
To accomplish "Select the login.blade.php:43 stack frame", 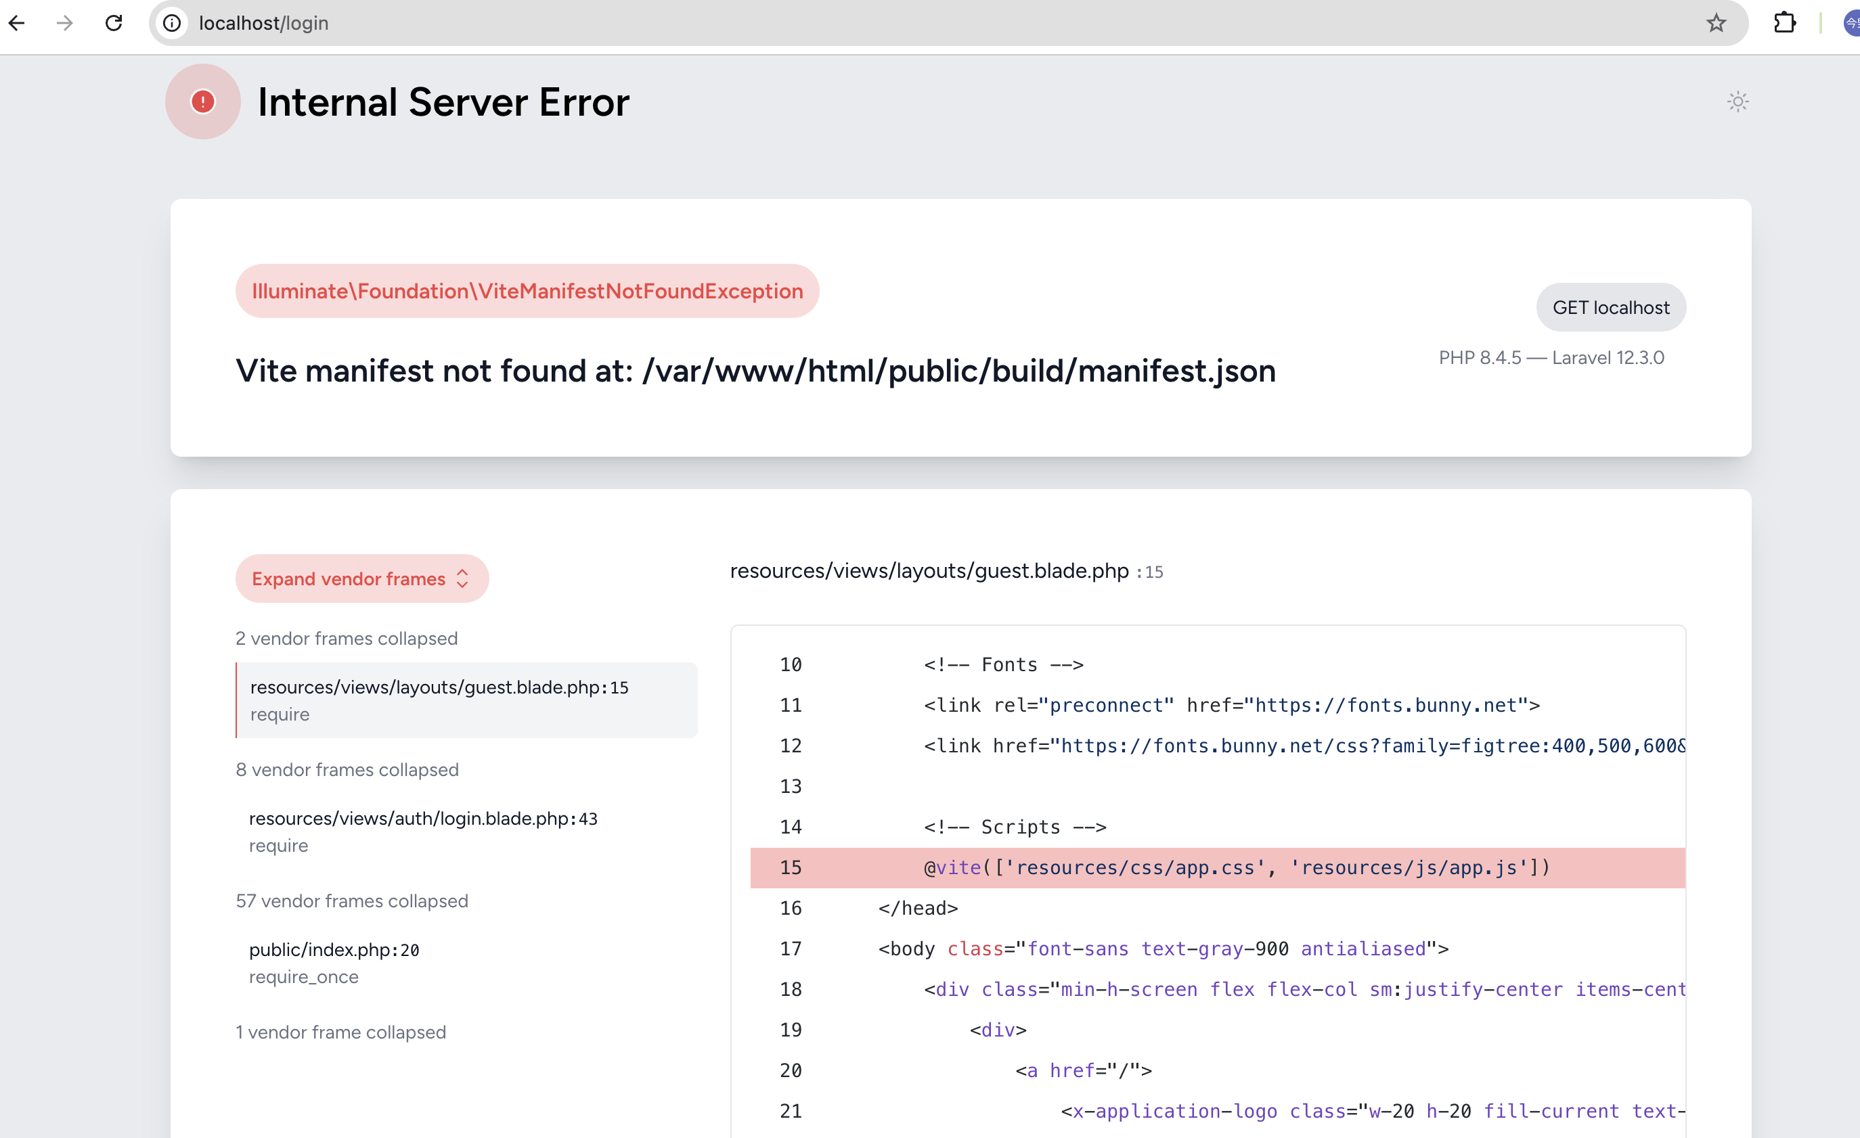I will pos(423,831).
